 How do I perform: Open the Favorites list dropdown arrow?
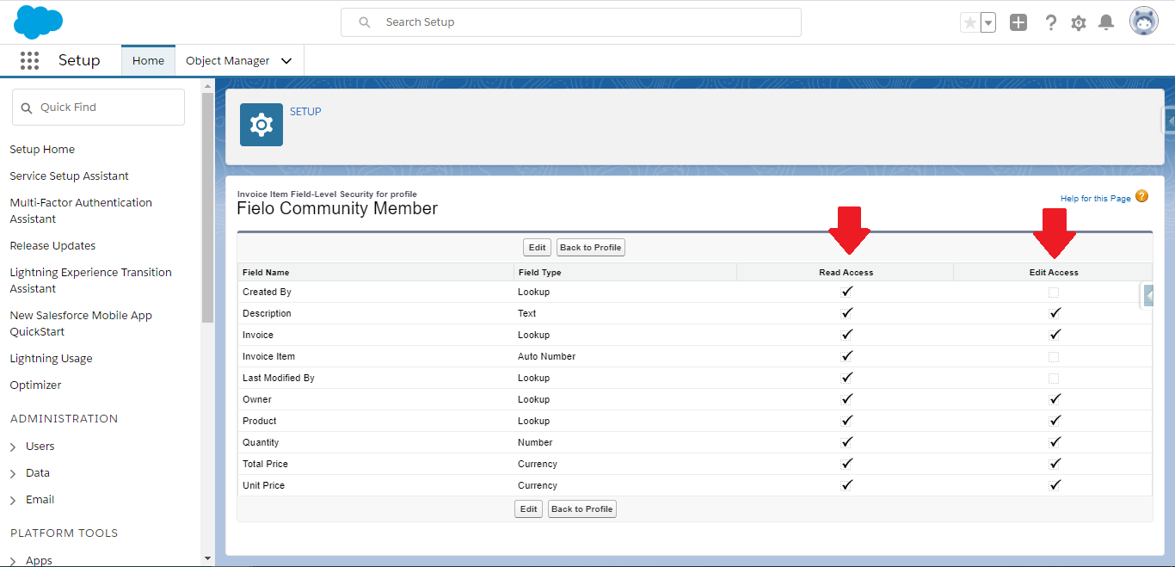[988, 23]
